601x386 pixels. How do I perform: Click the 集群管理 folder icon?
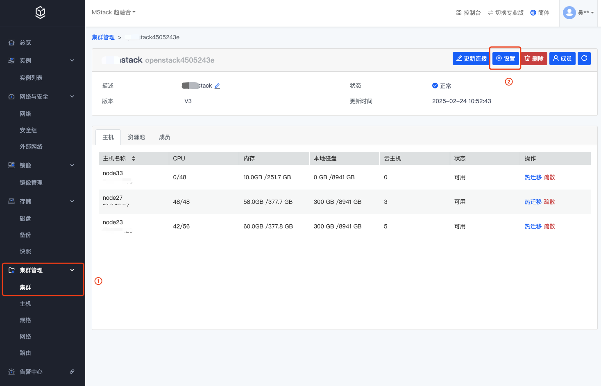coord(11,270)
